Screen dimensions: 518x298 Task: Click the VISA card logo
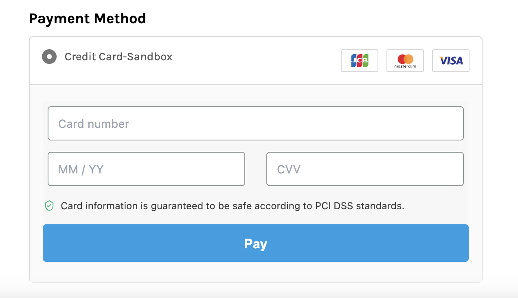point(451,61)
